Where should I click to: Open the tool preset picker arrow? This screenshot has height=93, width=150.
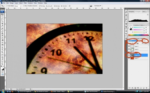coord(5,6)
